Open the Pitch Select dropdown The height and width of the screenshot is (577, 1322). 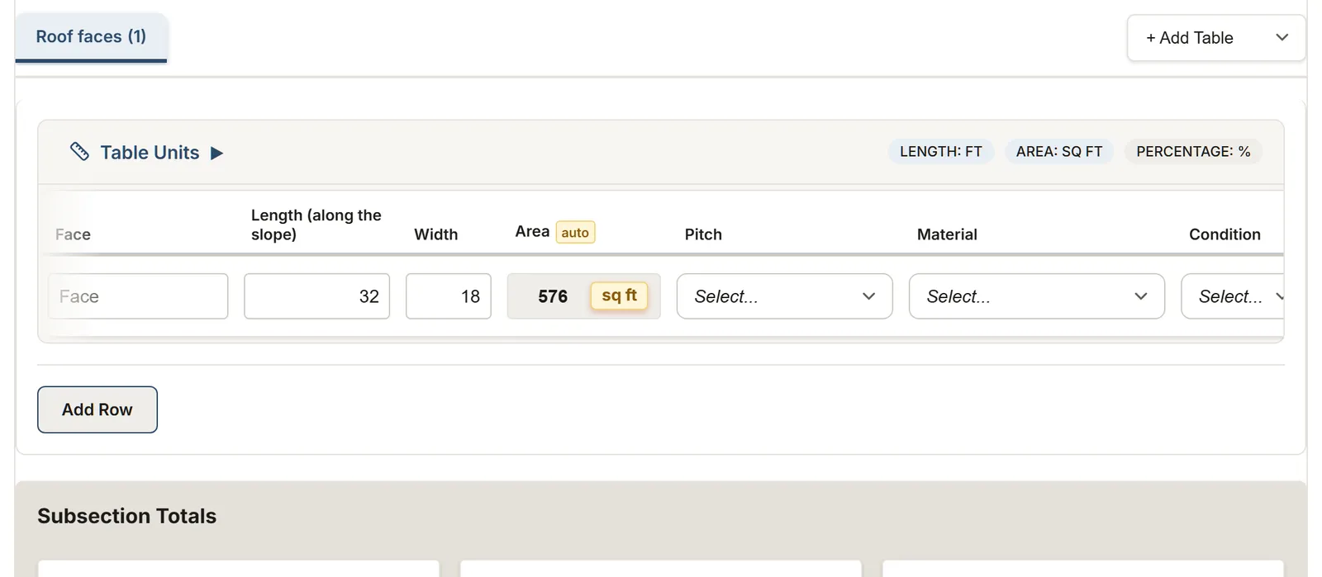784,296
